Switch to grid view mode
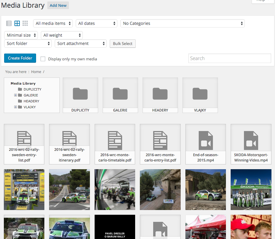 tap(17, 23)
